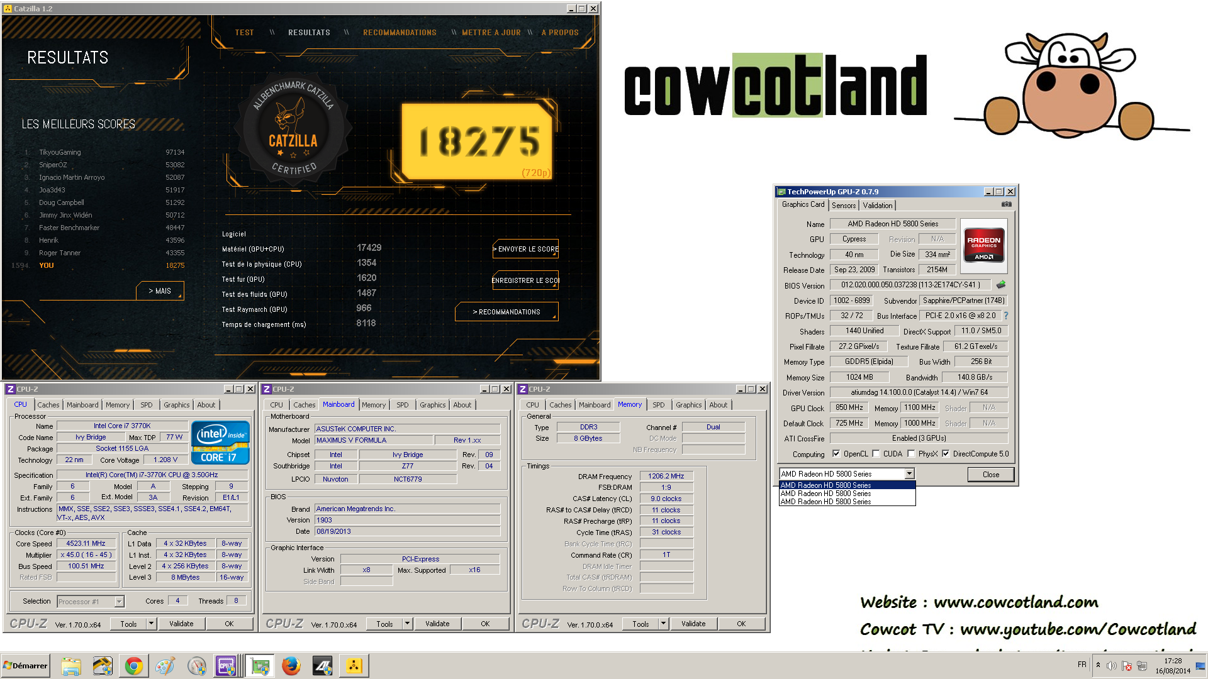Screen dimensions: 1208x679
Task: Click the > RECOMMANDATIONS button under the scores
Action: tap(506, 312)
